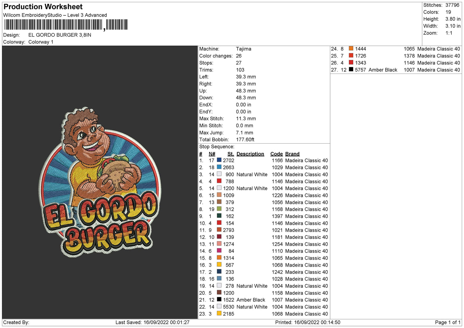This screenshot has height=328, width=464.
Task: Select the red swatch for stop 26 (1343 stitches)
Action: coord(351,62)
